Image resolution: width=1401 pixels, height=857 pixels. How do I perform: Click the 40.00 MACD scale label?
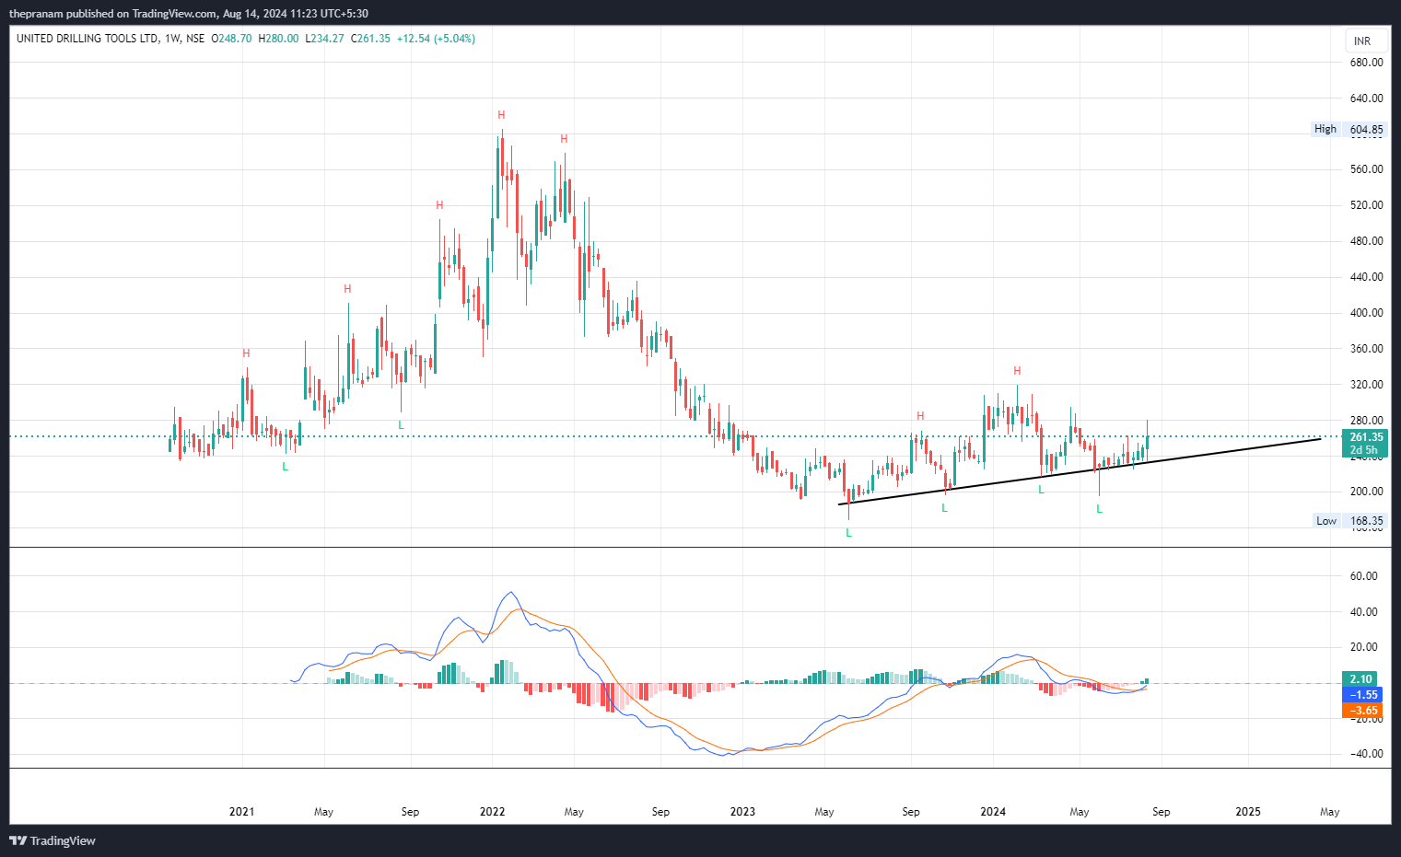point(1363,612)
